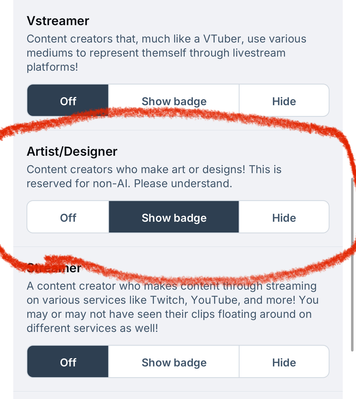Click the Artist/Designer description text

pyautogui.click(x=154, y=176)
